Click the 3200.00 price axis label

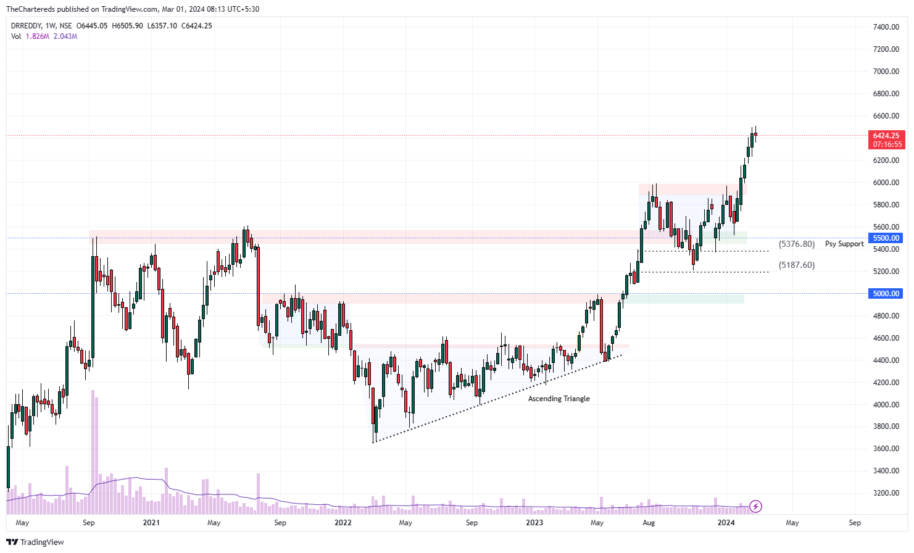[x=886, y=493]
